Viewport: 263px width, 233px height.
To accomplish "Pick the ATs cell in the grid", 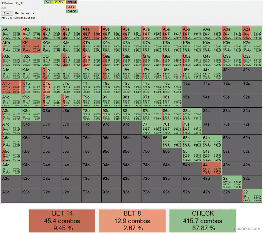I will click(x=91, y=33).
